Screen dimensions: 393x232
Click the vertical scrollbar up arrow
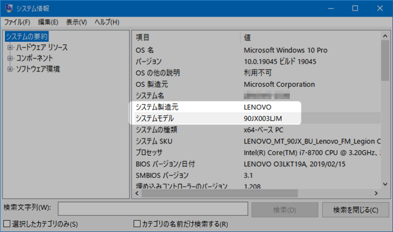(x=385, y=36)
